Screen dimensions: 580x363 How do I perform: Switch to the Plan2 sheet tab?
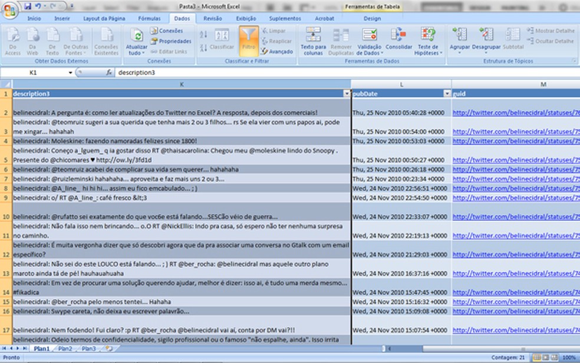point(64,348)
